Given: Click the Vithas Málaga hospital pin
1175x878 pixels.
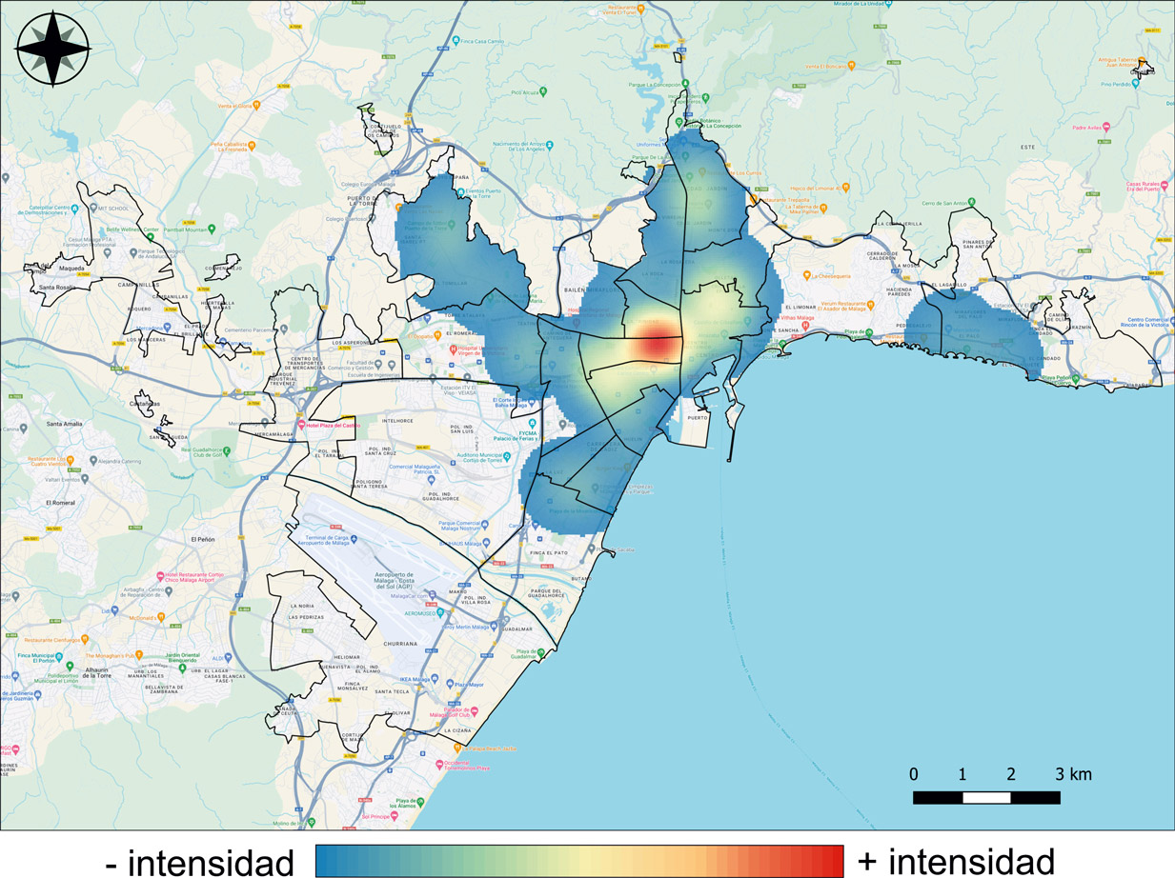Looking at the screenshot, I should pyautogui.click(x=804, y=325).
